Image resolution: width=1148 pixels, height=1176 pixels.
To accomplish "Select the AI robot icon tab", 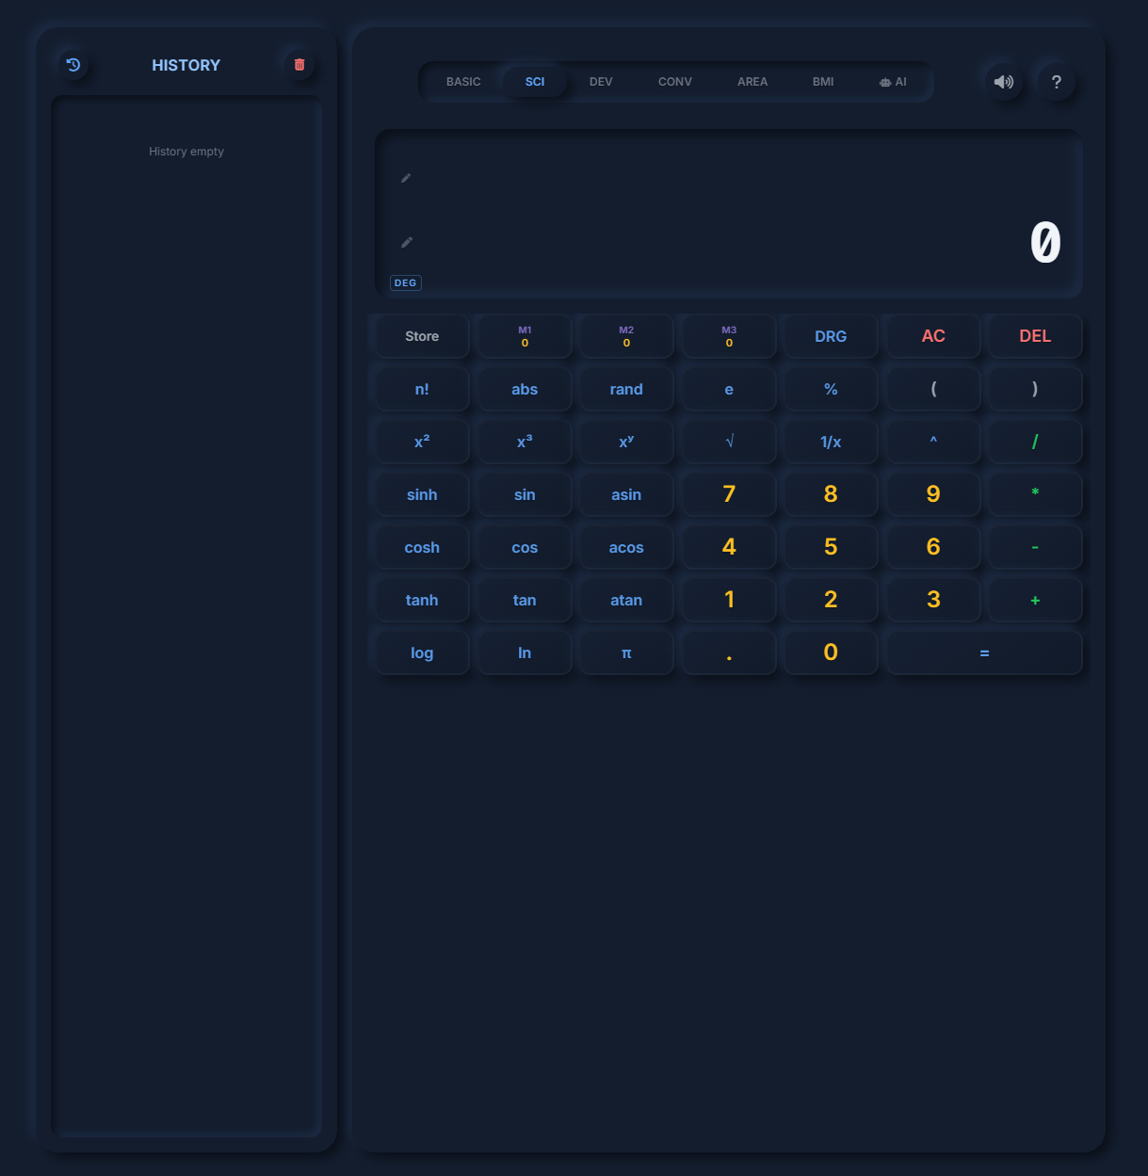I will coord(892,82).
